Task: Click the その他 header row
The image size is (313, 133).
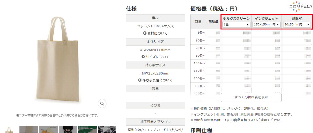Action: [155, 105]
